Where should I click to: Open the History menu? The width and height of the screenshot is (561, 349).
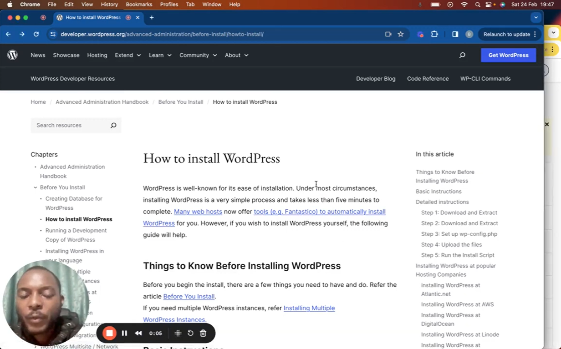(x=109, y=5)
